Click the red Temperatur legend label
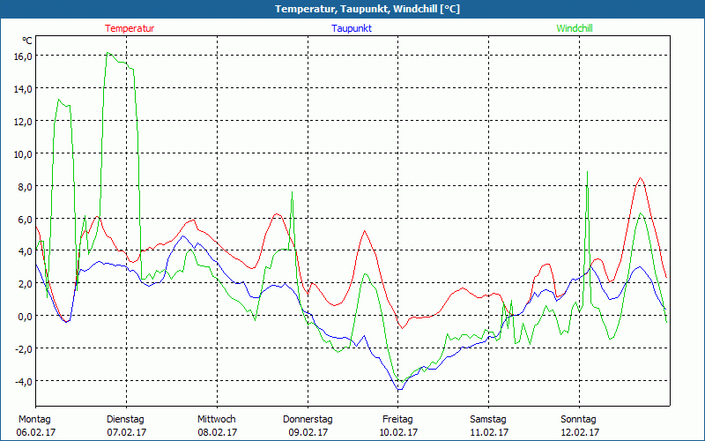 coord(130,28)
